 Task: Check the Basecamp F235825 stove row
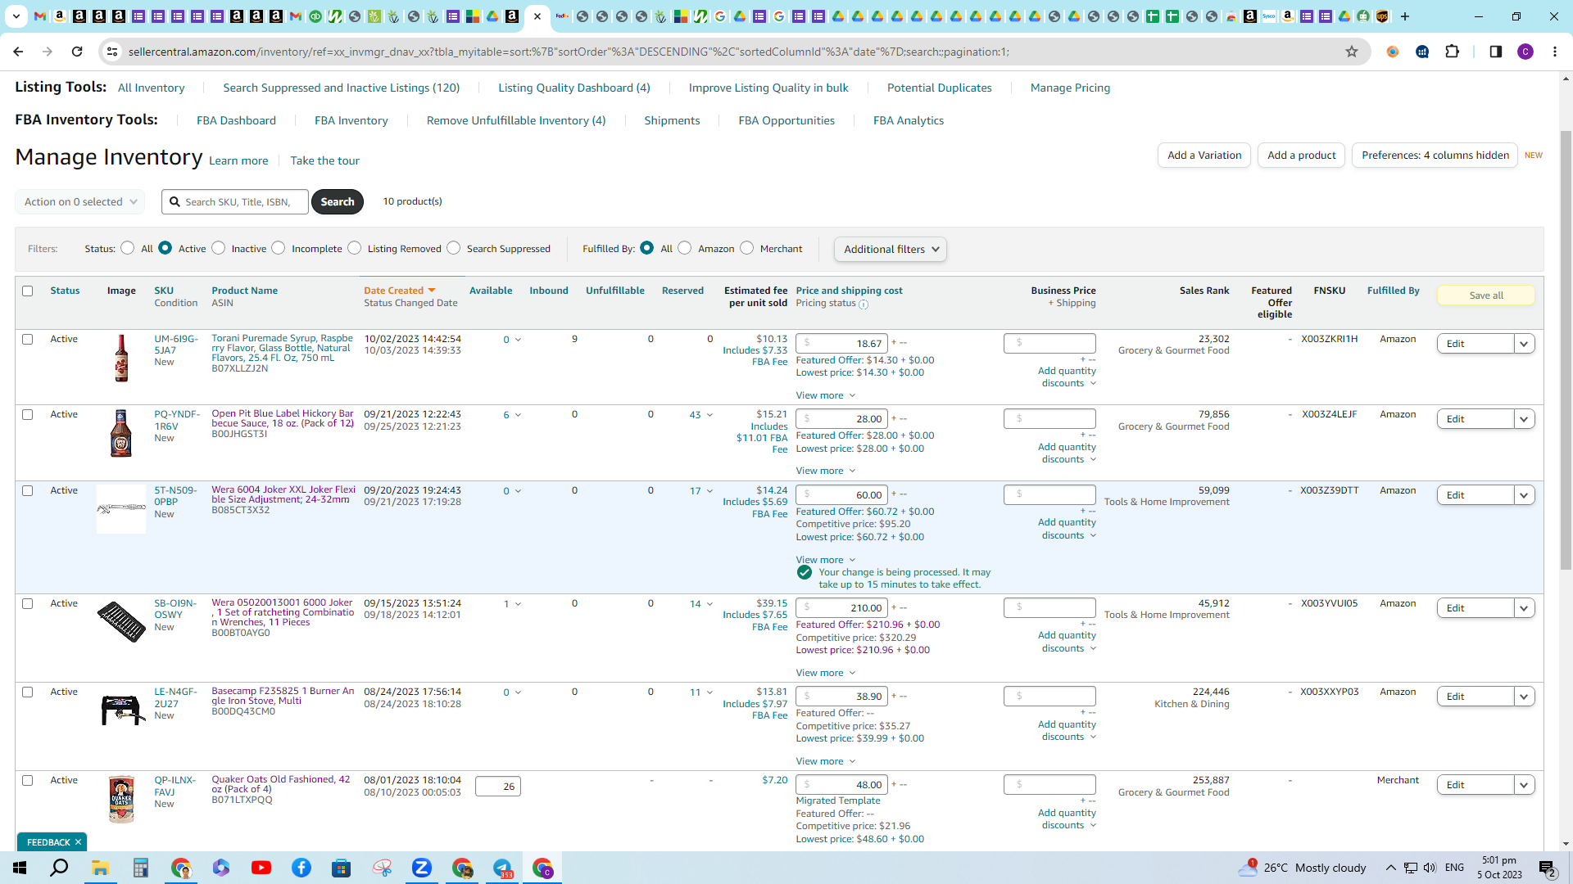pos(28,692)
